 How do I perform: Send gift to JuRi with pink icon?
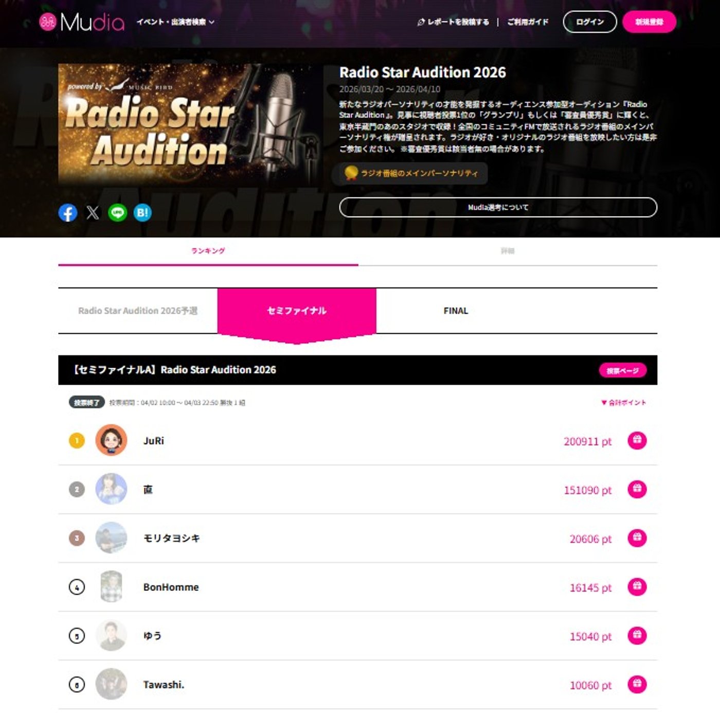point(637,440)
